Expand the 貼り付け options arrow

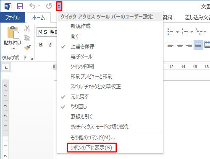(x=13, y=49)
